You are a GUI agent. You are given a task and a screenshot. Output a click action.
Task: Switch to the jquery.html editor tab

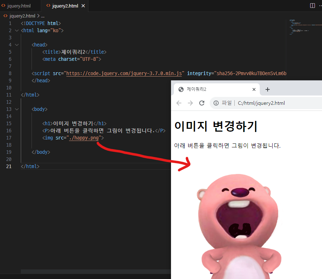click(19, 6)
